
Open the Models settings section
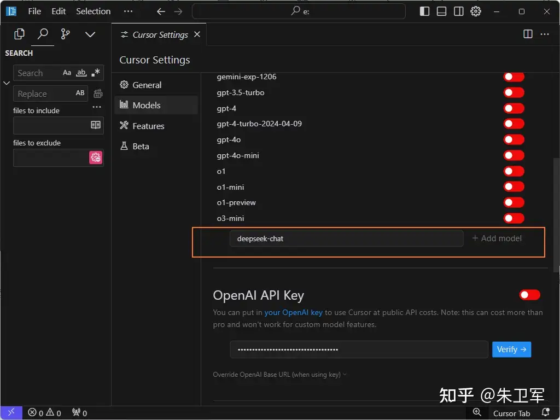point(156,105)
